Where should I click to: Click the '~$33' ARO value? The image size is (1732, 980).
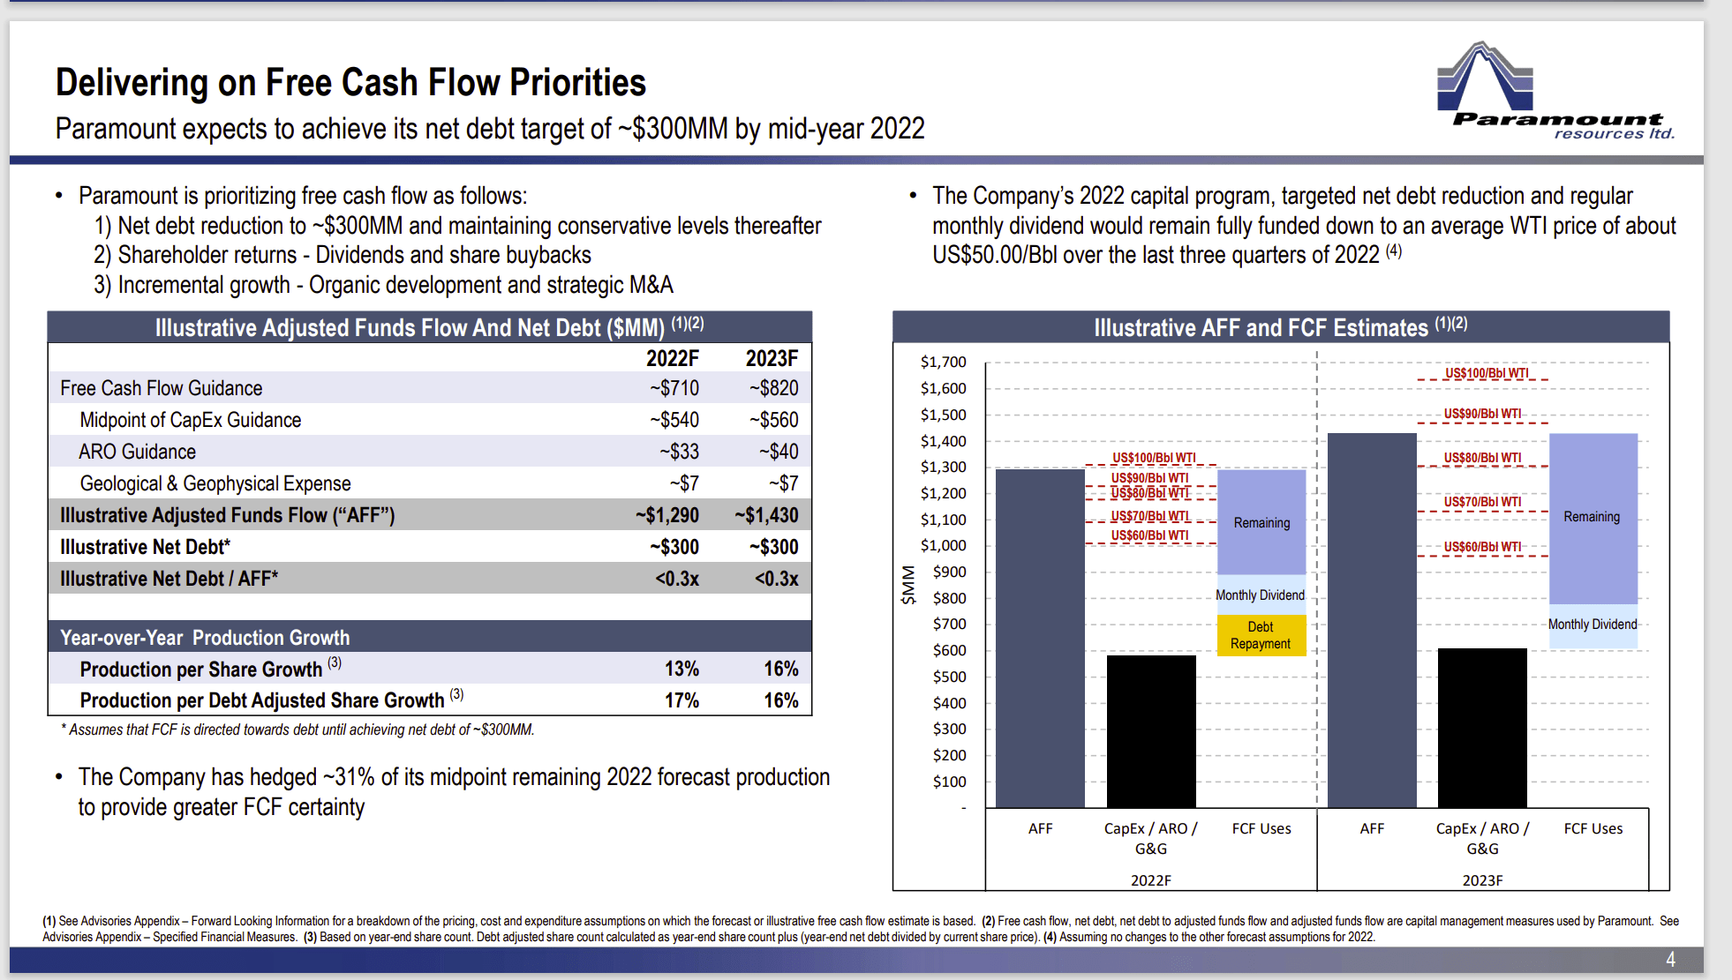[x=680, y=452]
